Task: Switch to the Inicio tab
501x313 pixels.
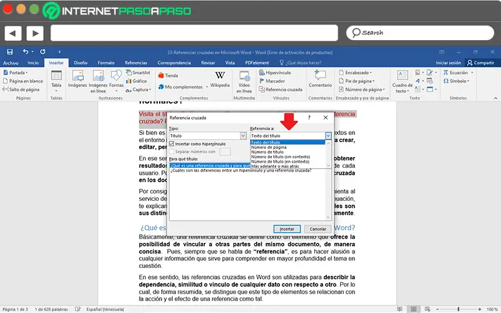Action: (x=33, y=63)
